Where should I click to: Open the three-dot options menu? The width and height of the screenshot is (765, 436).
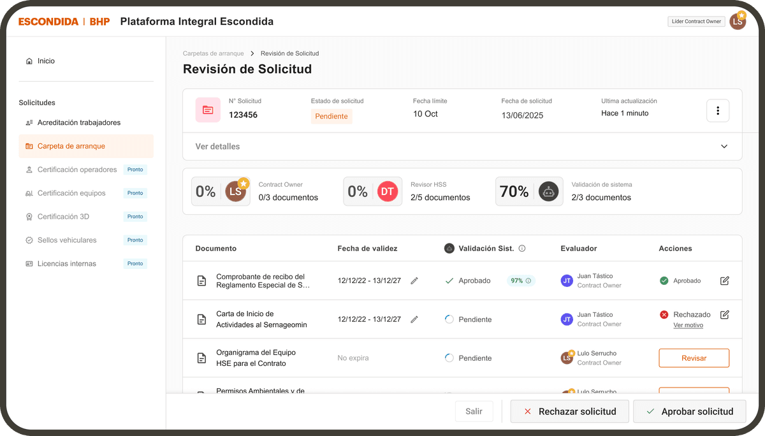coord(718,111)
